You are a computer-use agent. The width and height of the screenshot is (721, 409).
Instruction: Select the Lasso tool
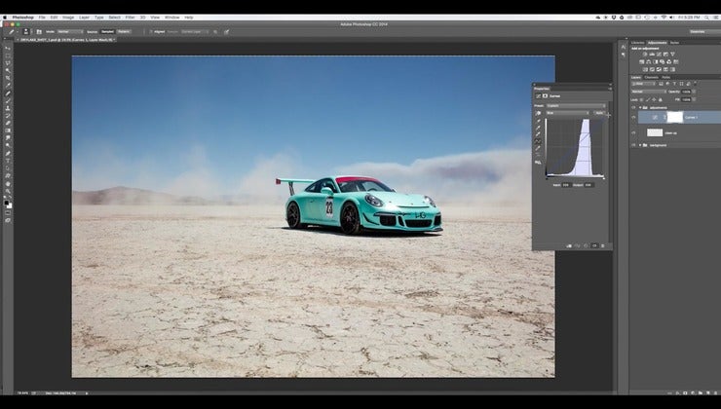click(x=8, y=63)
